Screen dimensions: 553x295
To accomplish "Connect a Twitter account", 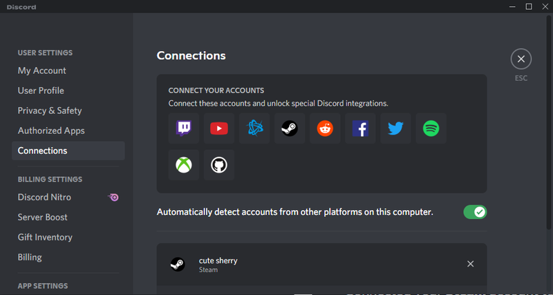I will point(395,129).
